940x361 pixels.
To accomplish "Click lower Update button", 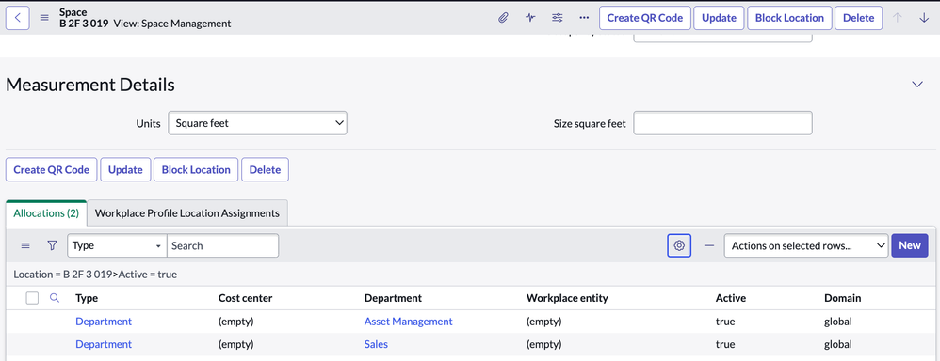I will pyautogui.click(x=125, y=169).
